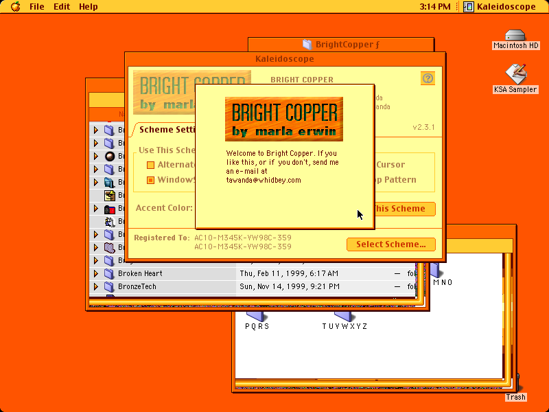Screen dimensions: 549x412
Task: Click the partly hidden This Scheme button
Action: [405, 209]
